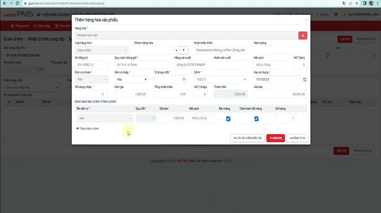Click Nhập từ nhà cung cấp breadcrumb
381x213 pixels.
coord(46,39)
